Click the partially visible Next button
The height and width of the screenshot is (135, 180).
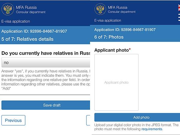pos(88,120)
